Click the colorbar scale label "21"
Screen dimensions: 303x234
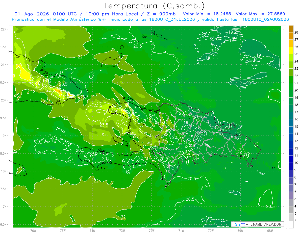296,83
